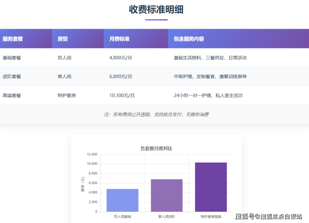Click the 6,800元/月 price cell
This screenshot has height=223, width=309.
121,77
